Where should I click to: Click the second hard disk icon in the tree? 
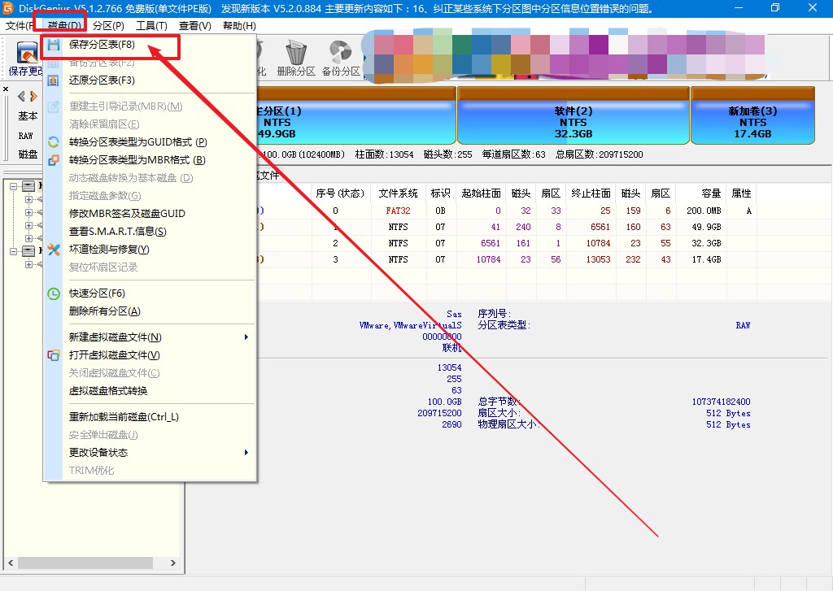[x=28, y=251]
